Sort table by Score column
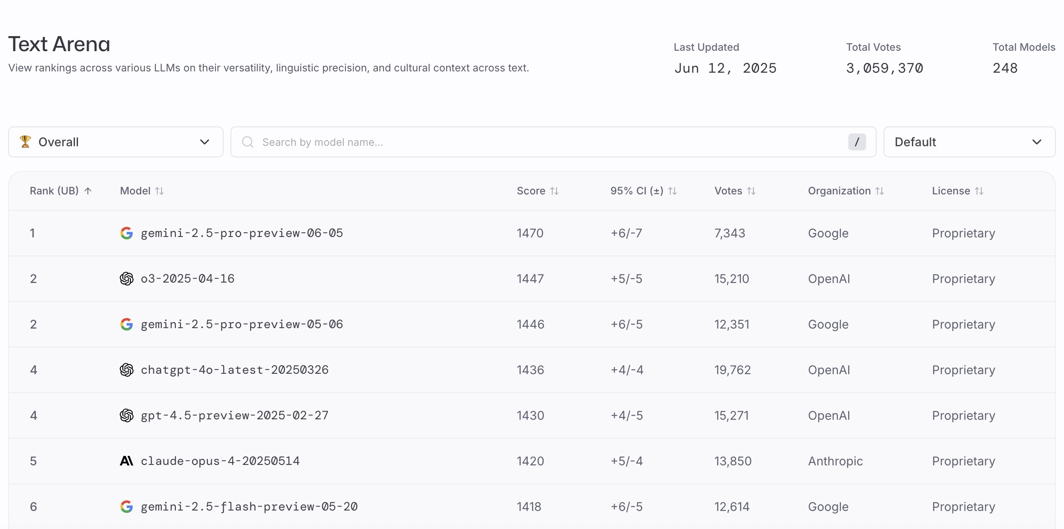This screenshot has width=1064, height=529. click(x=538, y=191)
